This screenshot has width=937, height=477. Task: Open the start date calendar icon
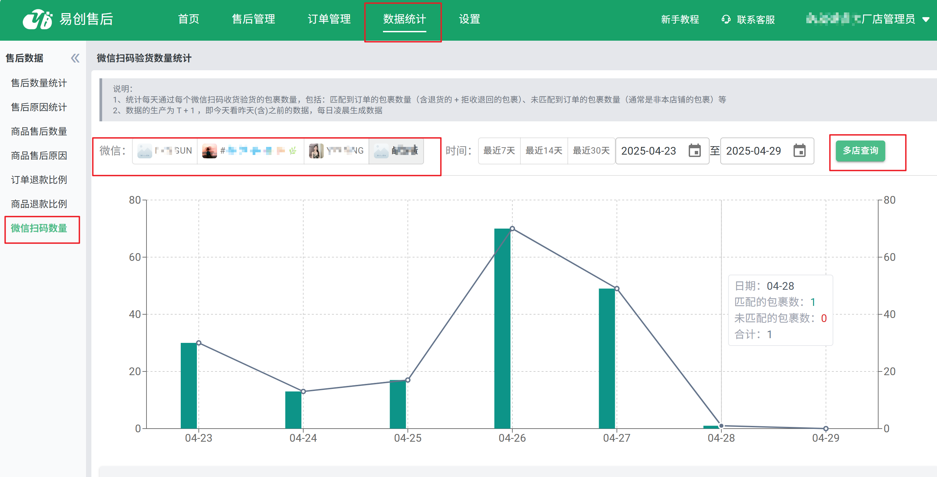point(694,151)
